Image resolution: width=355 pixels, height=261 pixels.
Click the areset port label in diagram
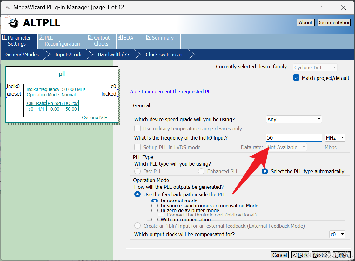(14, 94)
